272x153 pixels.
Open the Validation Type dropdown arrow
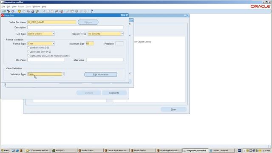(63, 74)
